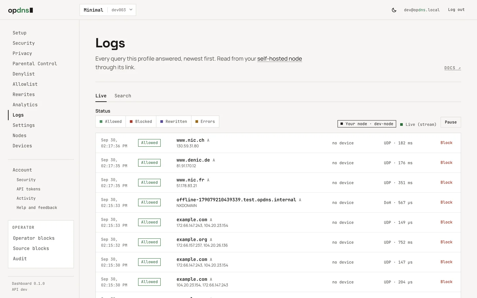Block www.nic.fr query
This screenshot has width=477, height=298.
[446, 182]
